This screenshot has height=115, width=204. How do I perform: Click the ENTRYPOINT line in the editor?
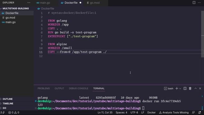pyautogui.click(x=73, y=36)
